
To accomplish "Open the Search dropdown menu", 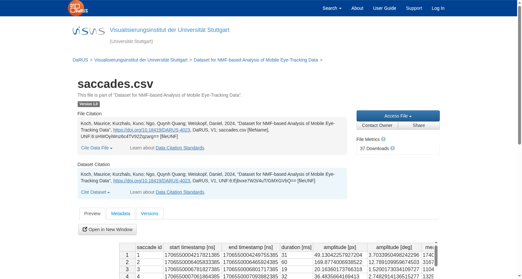I will pyautogui.click(x=332, y=8).
